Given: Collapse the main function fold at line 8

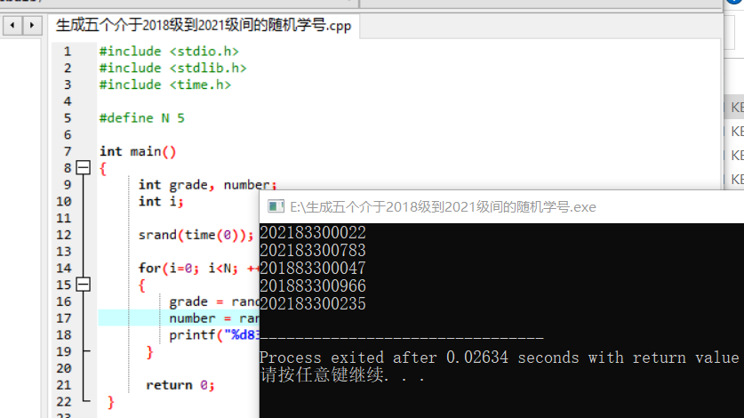Looking at the screenshot, I should [x=83, y=167].
